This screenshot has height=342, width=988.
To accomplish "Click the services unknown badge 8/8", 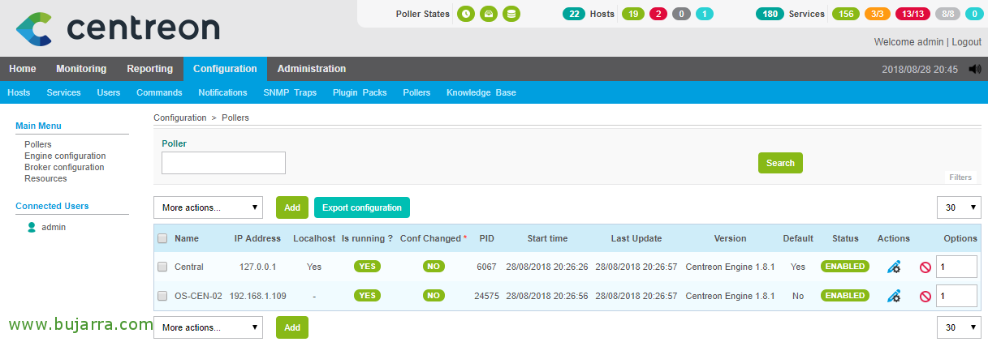I will click(x=947, y=14).
